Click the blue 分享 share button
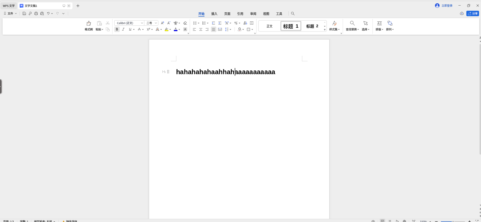This screenshot has width=481, height=222. (473, 14)
